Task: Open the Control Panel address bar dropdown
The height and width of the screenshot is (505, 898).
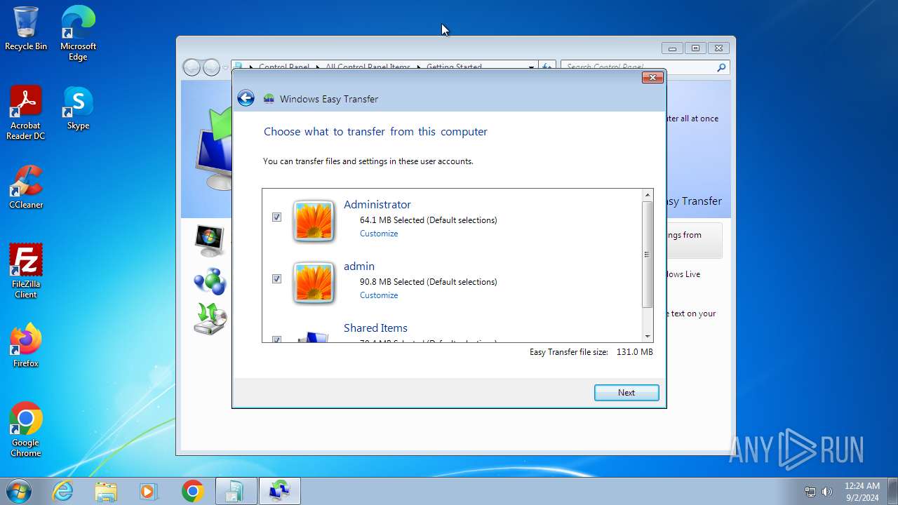Action: click(x=531, y=67)
